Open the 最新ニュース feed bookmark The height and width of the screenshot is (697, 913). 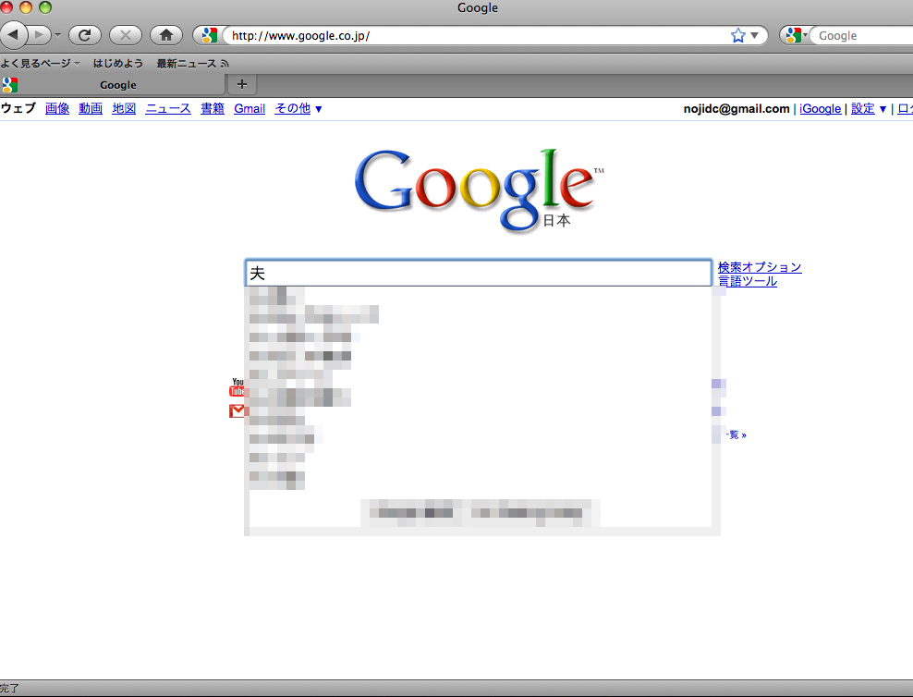coord(192,64)
